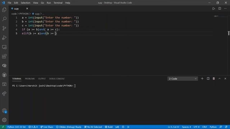
Task: Open the Accounts menu
Action: click(4, 111)
